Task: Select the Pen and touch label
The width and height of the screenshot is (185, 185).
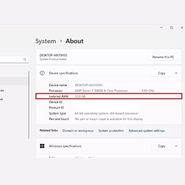Action: (59, 119)
